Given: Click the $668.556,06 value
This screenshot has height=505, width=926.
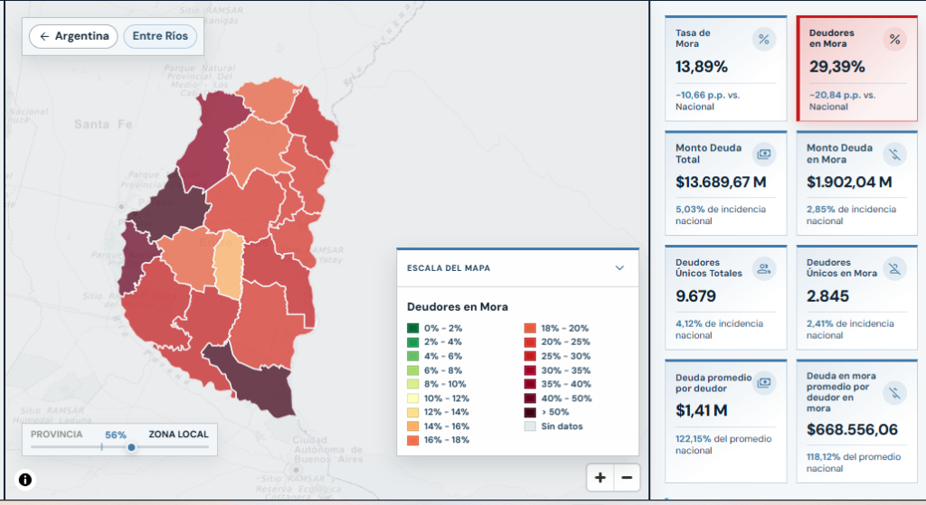Looking at the screenshot, I should (x=852, y=429).
